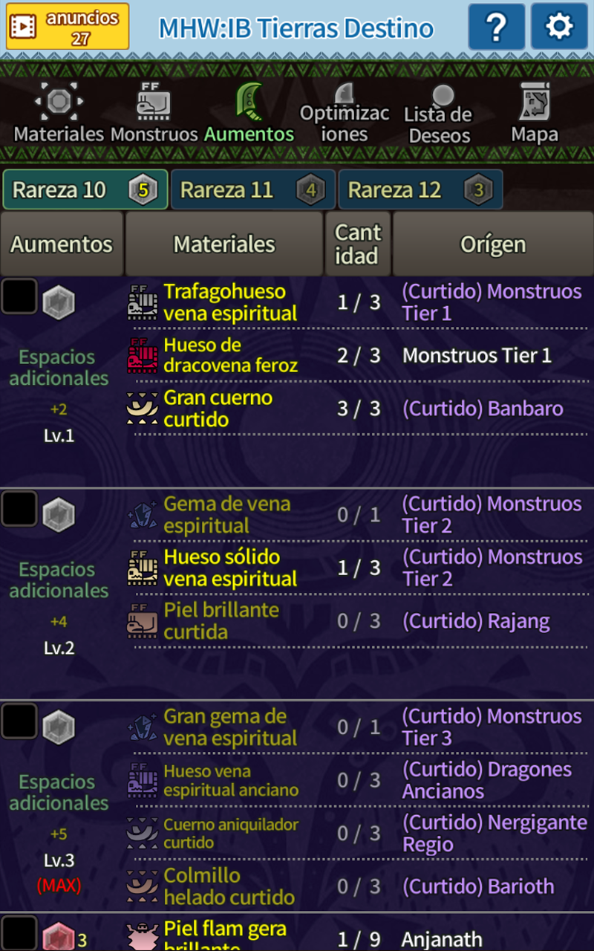
Task: Switch to the Rareza 12 tab
Action: (421, 190)
